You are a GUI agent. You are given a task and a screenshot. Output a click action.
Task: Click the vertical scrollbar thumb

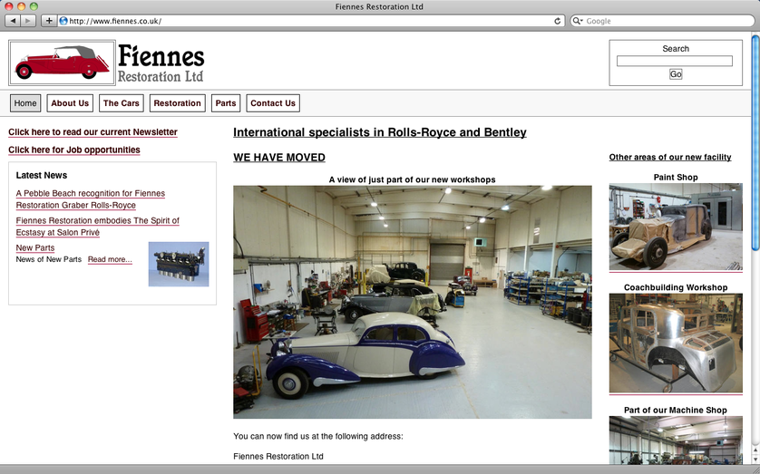(755, 143)
